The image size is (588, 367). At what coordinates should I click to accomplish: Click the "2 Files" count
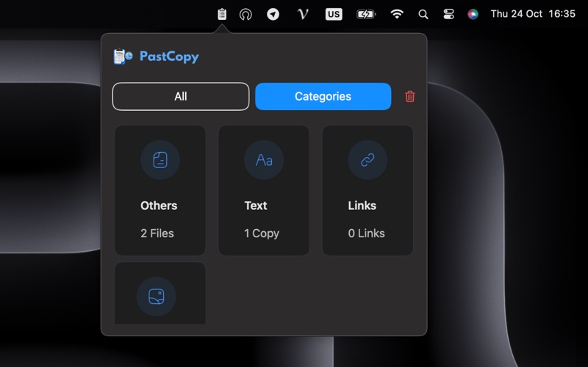pyautogui.click(x=157, y=233)
